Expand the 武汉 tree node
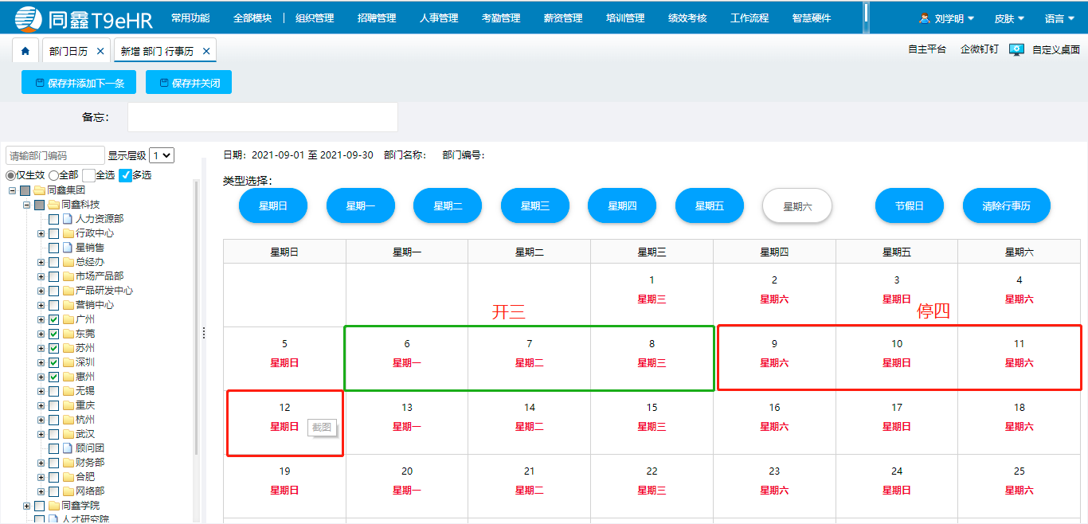The width and height of the screenshot is (1088, 524). pyautogui.click(x=41, y=432)
